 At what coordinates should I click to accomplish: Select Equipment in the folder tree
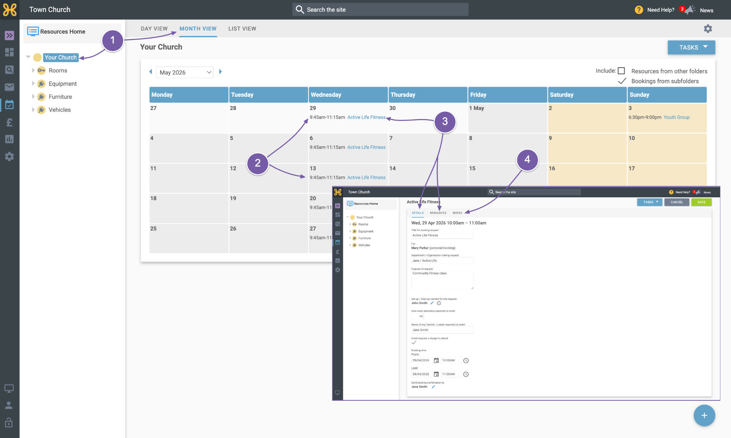63,84
